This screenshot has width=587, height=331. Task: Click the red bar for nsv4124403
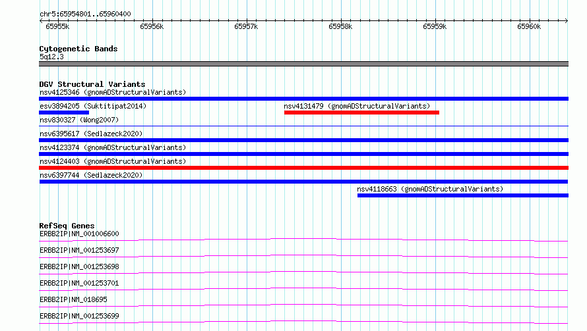(303, 168)
